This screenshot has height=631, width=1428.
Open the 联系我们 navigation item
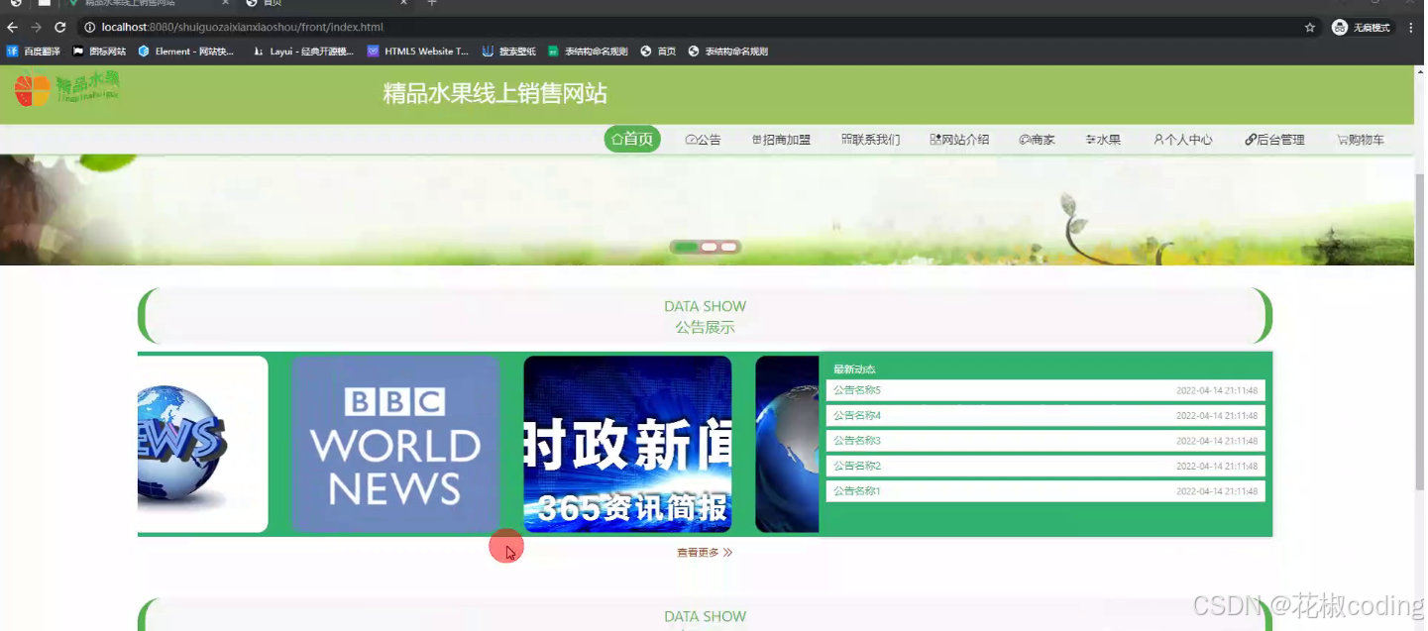point(870,140)
